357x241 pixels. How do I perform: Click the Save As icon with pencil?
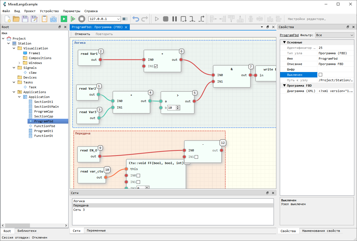[x=34, y=19]
